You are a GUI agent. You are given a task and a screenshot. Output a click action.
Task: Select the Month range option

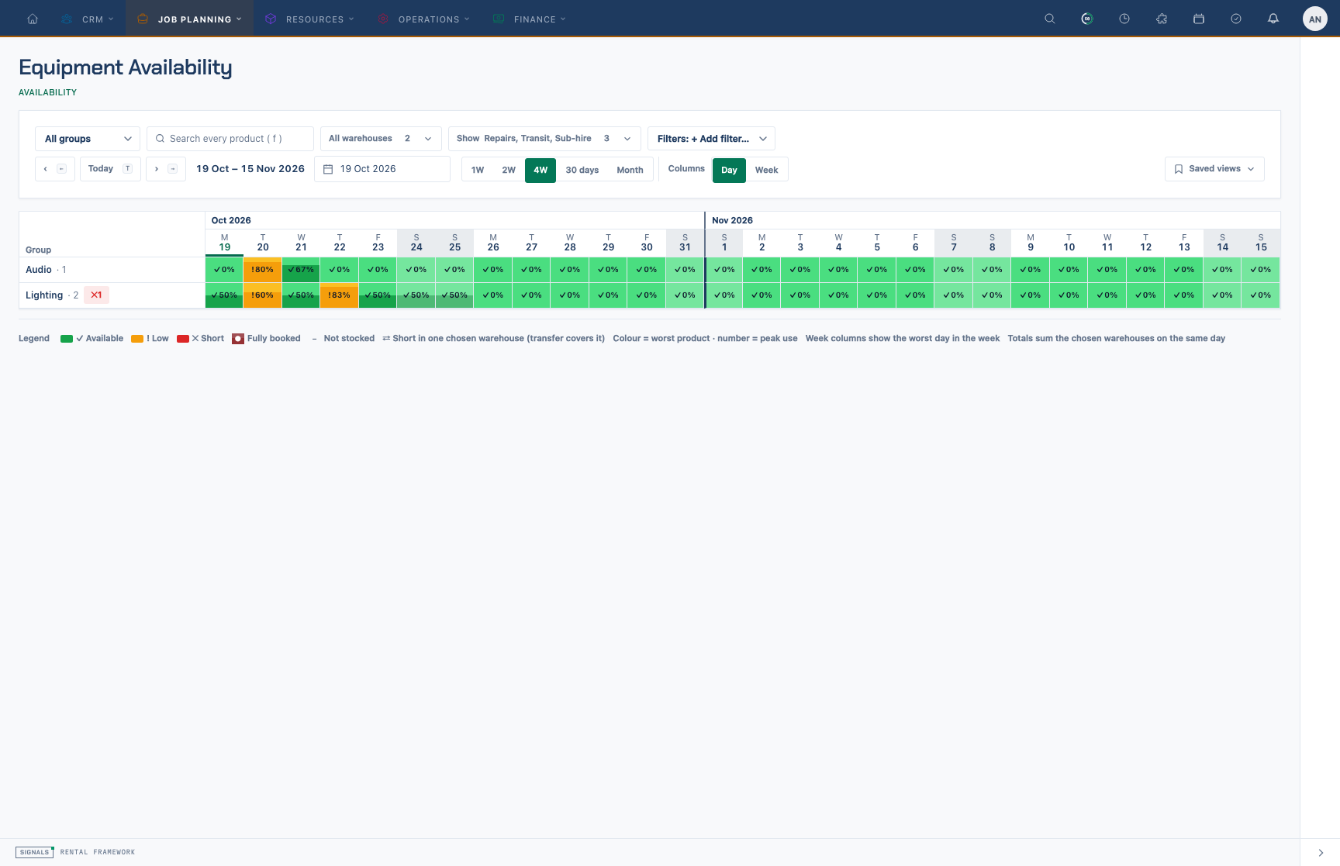(x=630, y=170)
